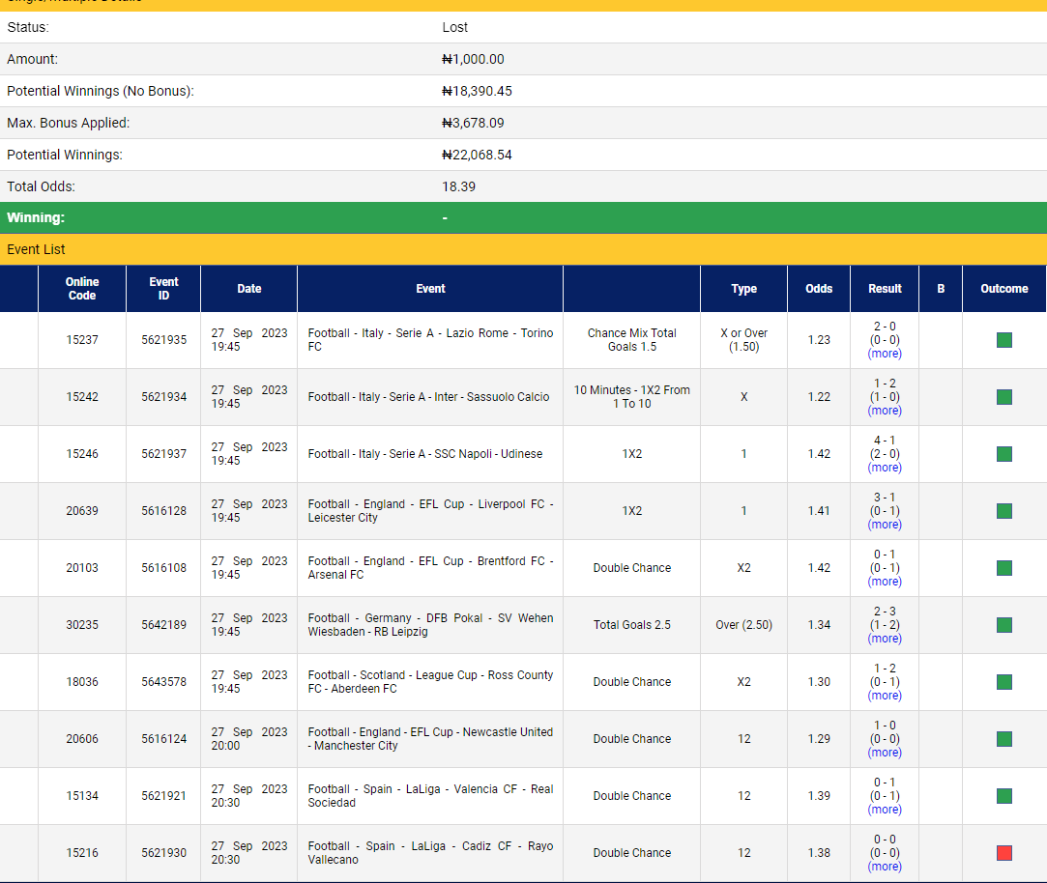Click the Odds column header
The height and width of the screenshot is (883, 1047).
(819, 288)
